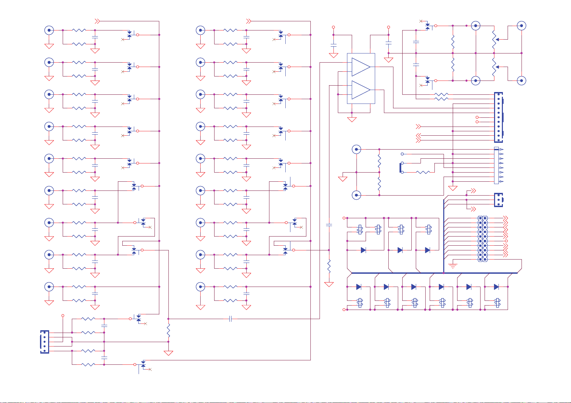Select the lower coaxial jack of the middle-right pair

pos(356,195)
